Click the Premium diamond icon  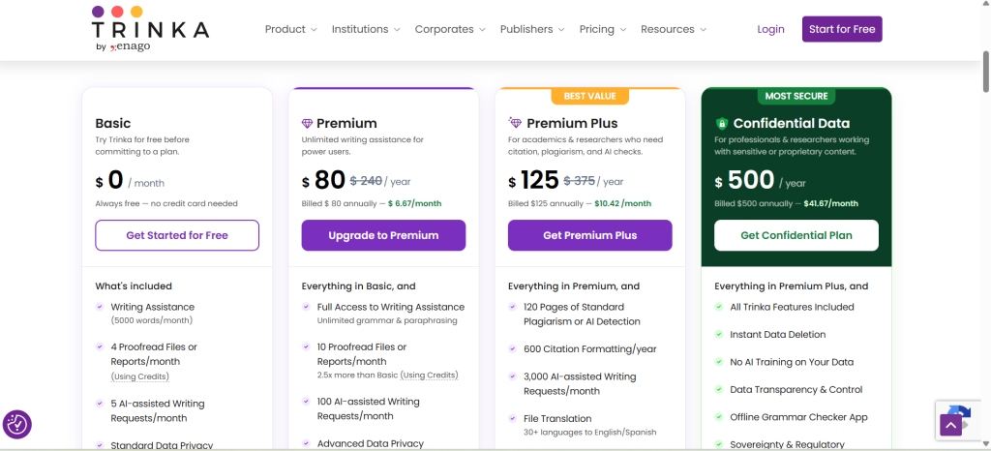pos(307,124)
